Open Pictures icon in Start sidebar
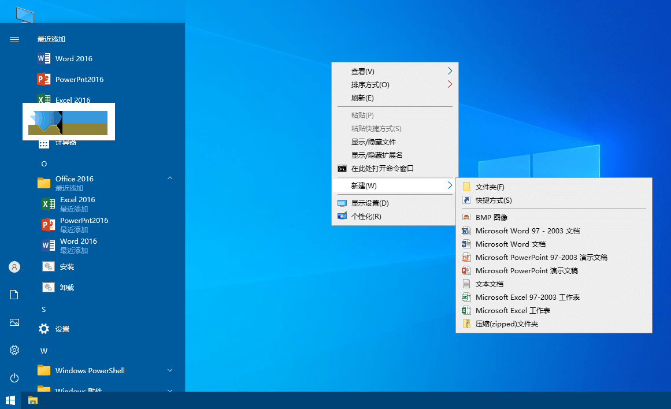 14,322
